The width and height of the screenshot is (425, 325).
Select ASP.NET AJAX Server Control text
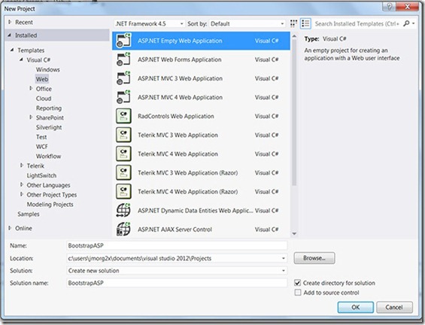tap(175, 229)
